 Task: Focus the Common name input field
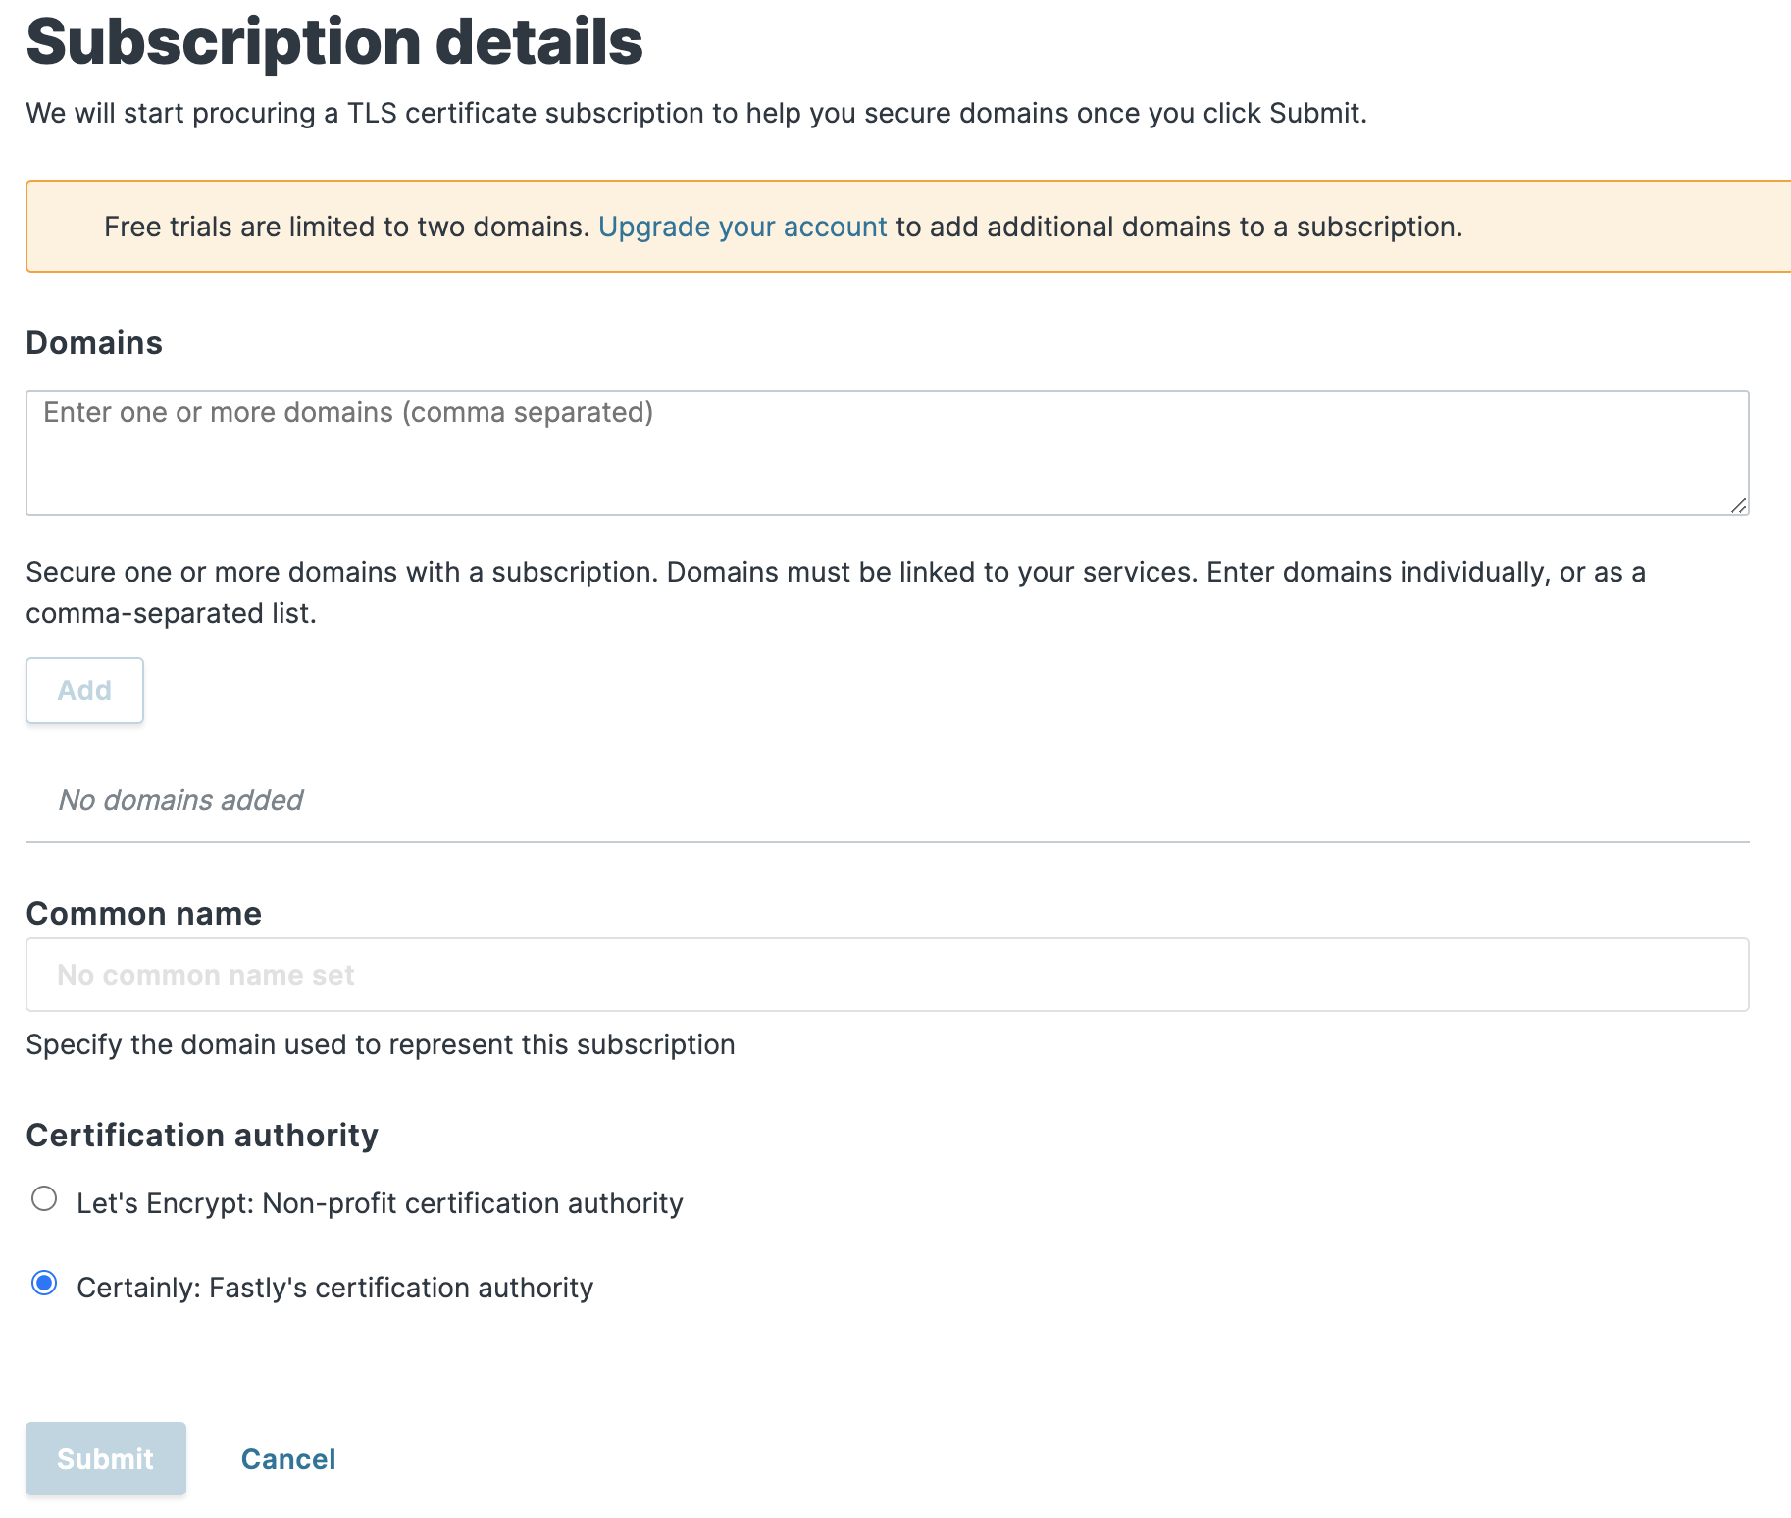pos(883,974)
